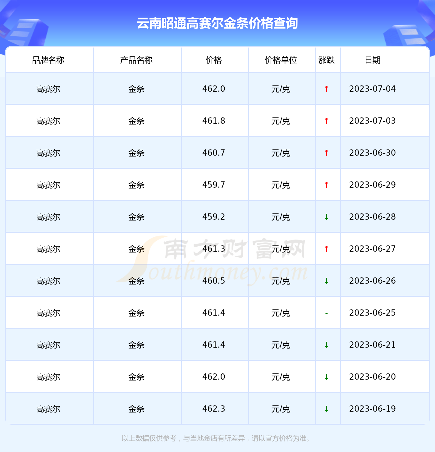This screenshot has height=452, width=435.
Task: Click the dash change marker for 2023-06-25
Action: [x=326, y=313]
